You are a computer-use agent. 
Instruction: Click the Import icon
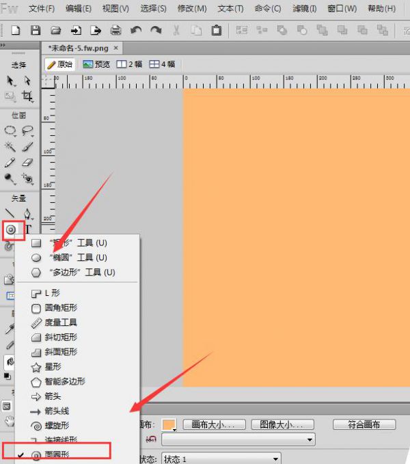coord(76,30)
